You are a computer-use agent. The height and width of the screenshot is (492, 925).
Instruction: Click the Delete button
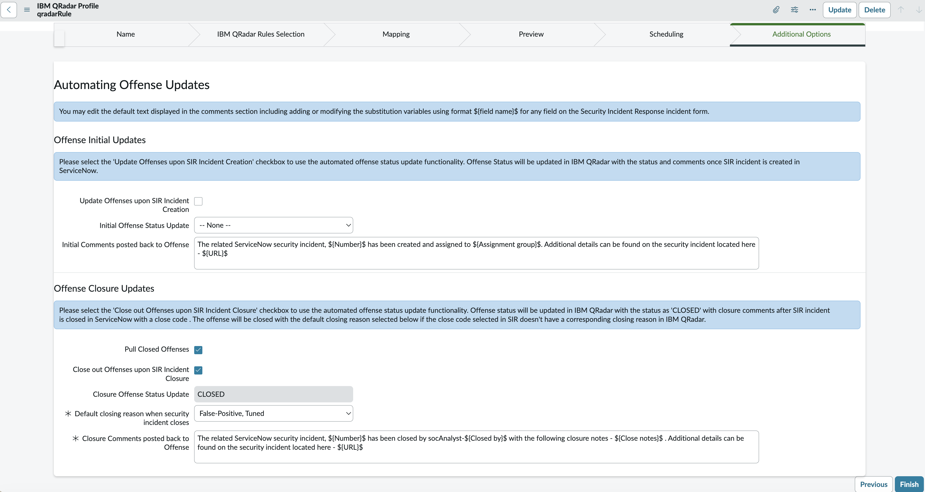click(874, 10)
